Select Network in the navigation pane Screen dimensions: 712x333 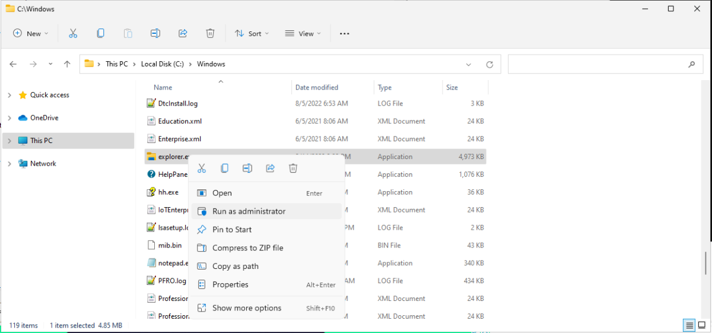[x=43, y=164]
